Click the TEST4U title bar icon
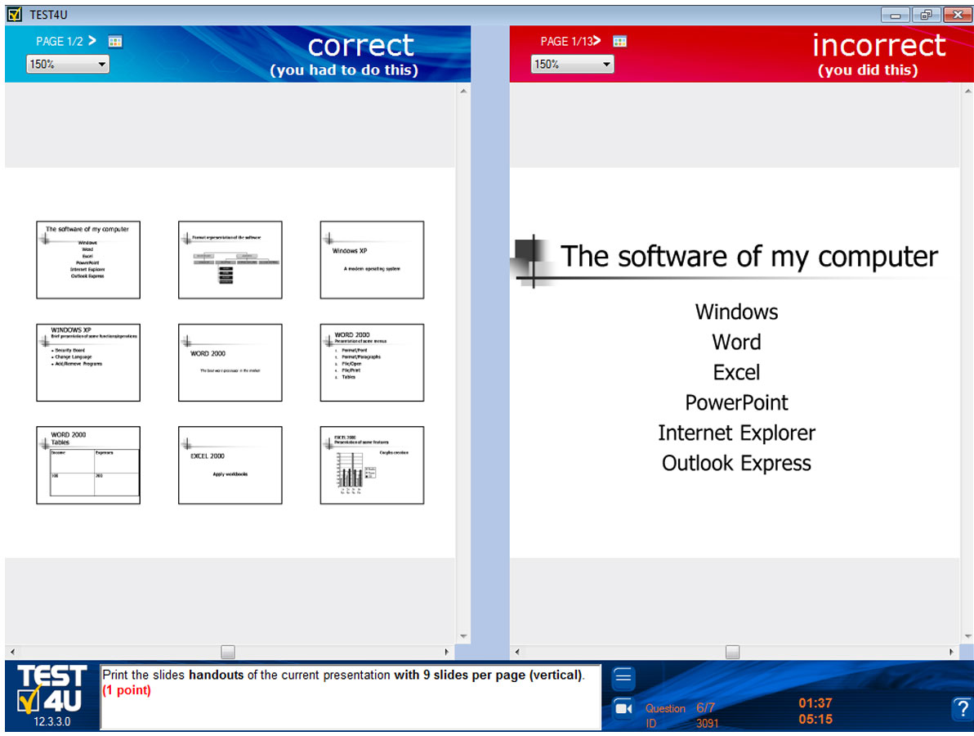 tap(14, 14)
